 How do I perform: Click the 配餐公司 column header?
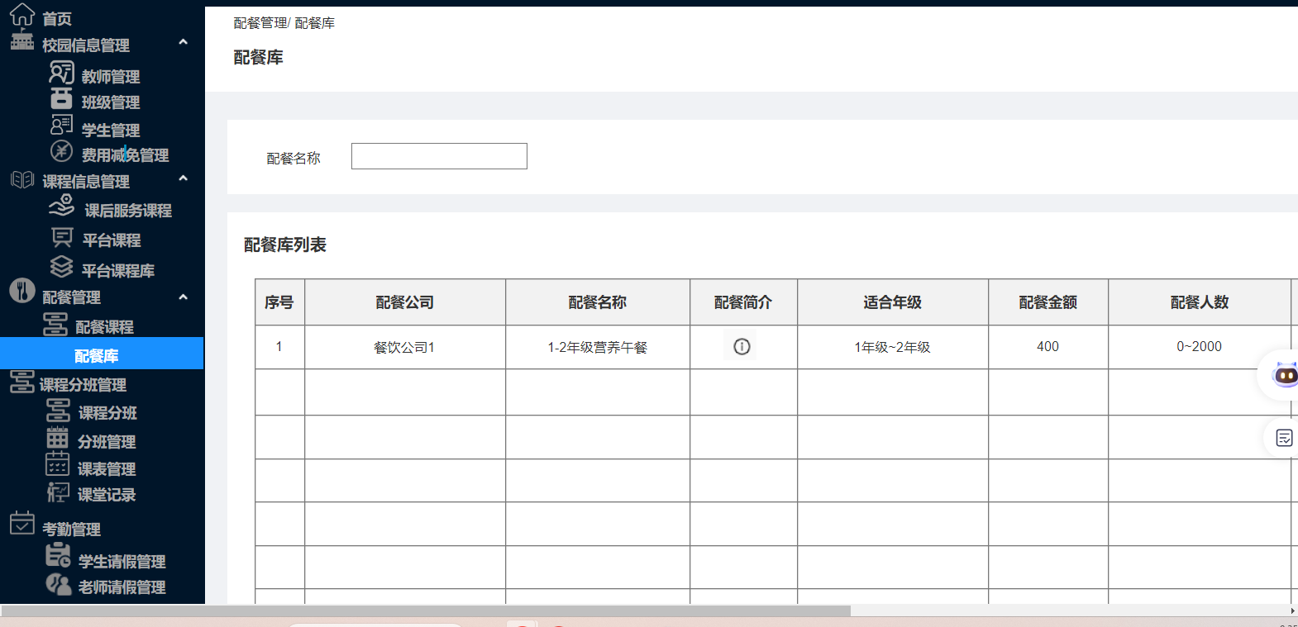(405, 302)
